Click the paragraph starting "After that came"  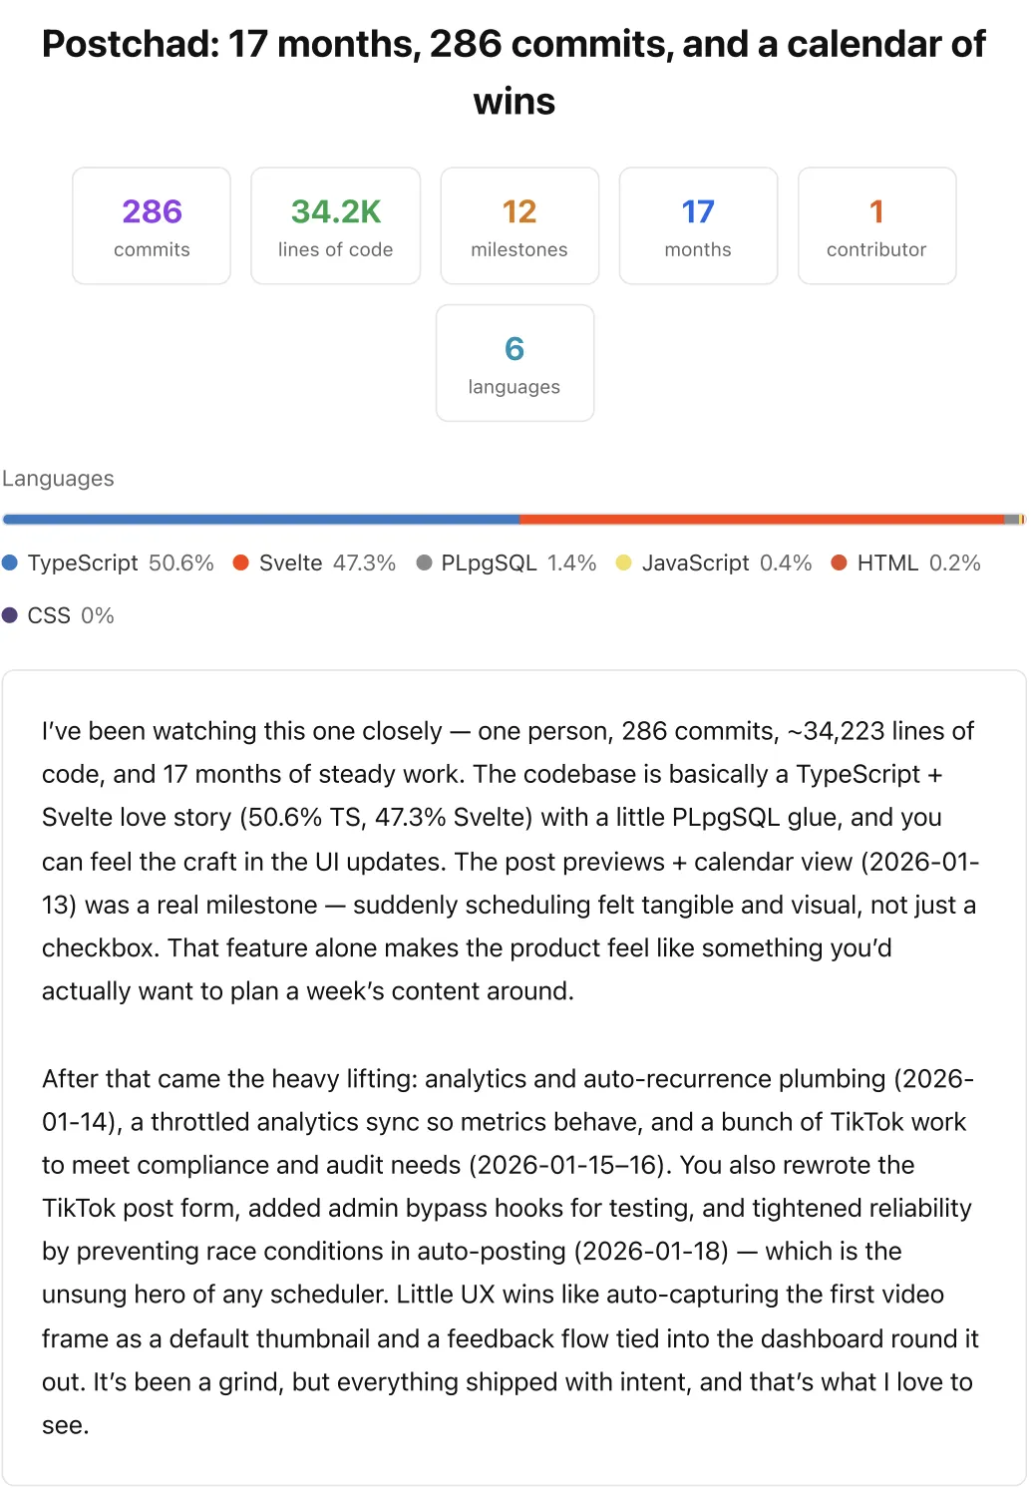pyautogui.click(x=511, y=1251)
